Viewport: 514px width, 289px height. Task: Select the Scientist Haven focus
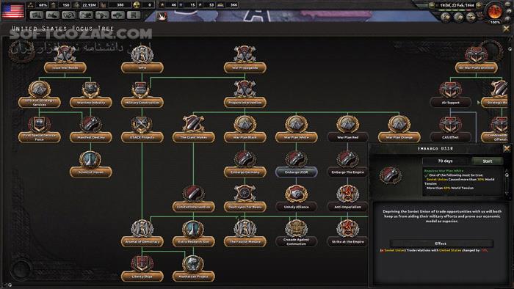(x=91, y=172)
